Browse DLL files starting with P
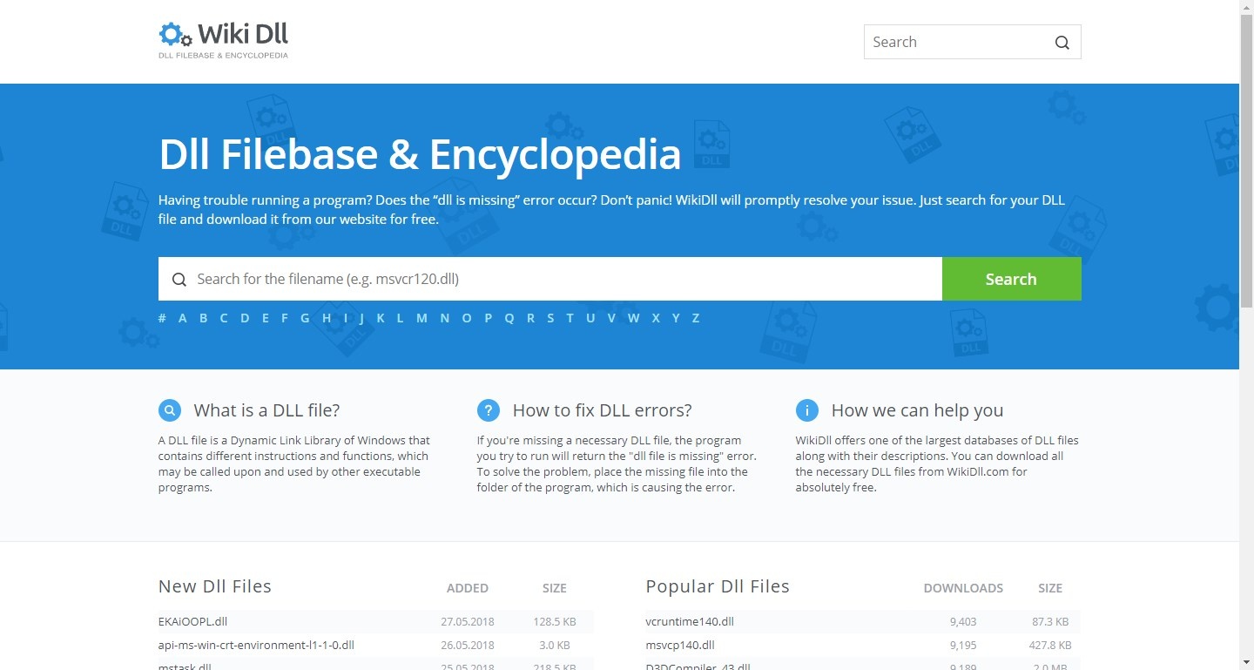The width and height of the screenshot is (1254, 670). pos(489,318)
